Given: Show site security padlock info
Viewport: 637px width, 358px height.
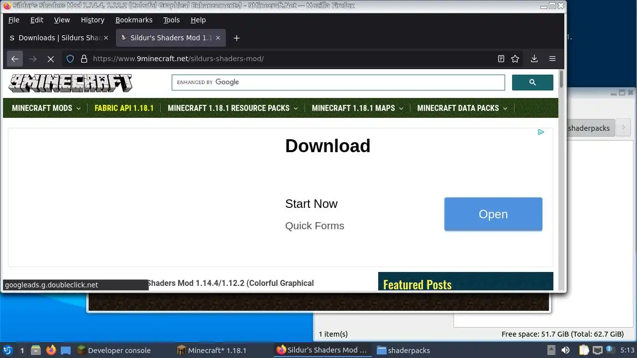Looking at the screenshot, I should (x=84, y=59).
